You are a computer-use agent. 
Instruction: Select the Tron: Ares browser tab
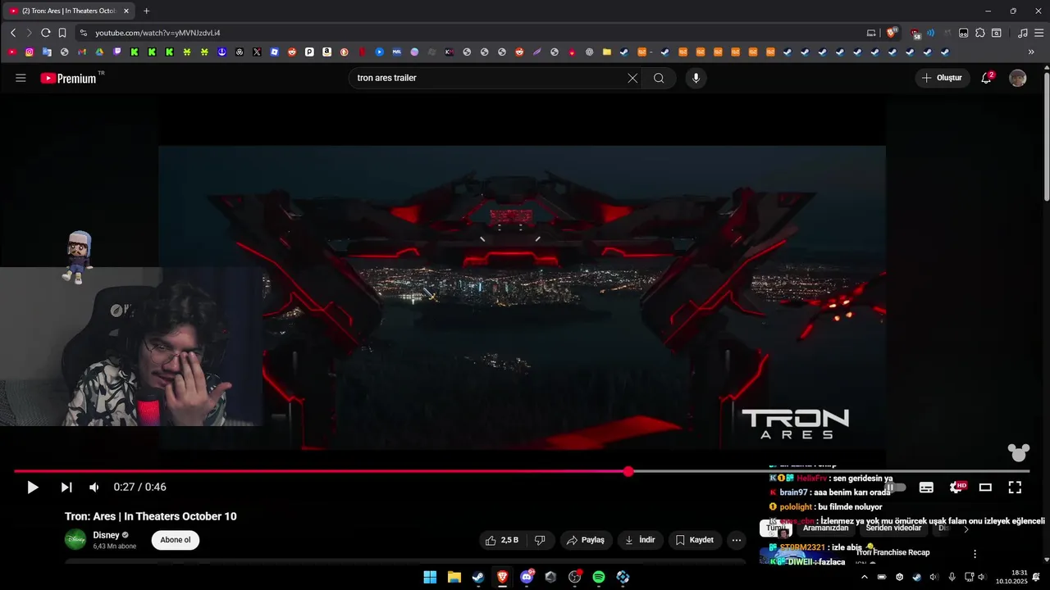tap(69, 11)
